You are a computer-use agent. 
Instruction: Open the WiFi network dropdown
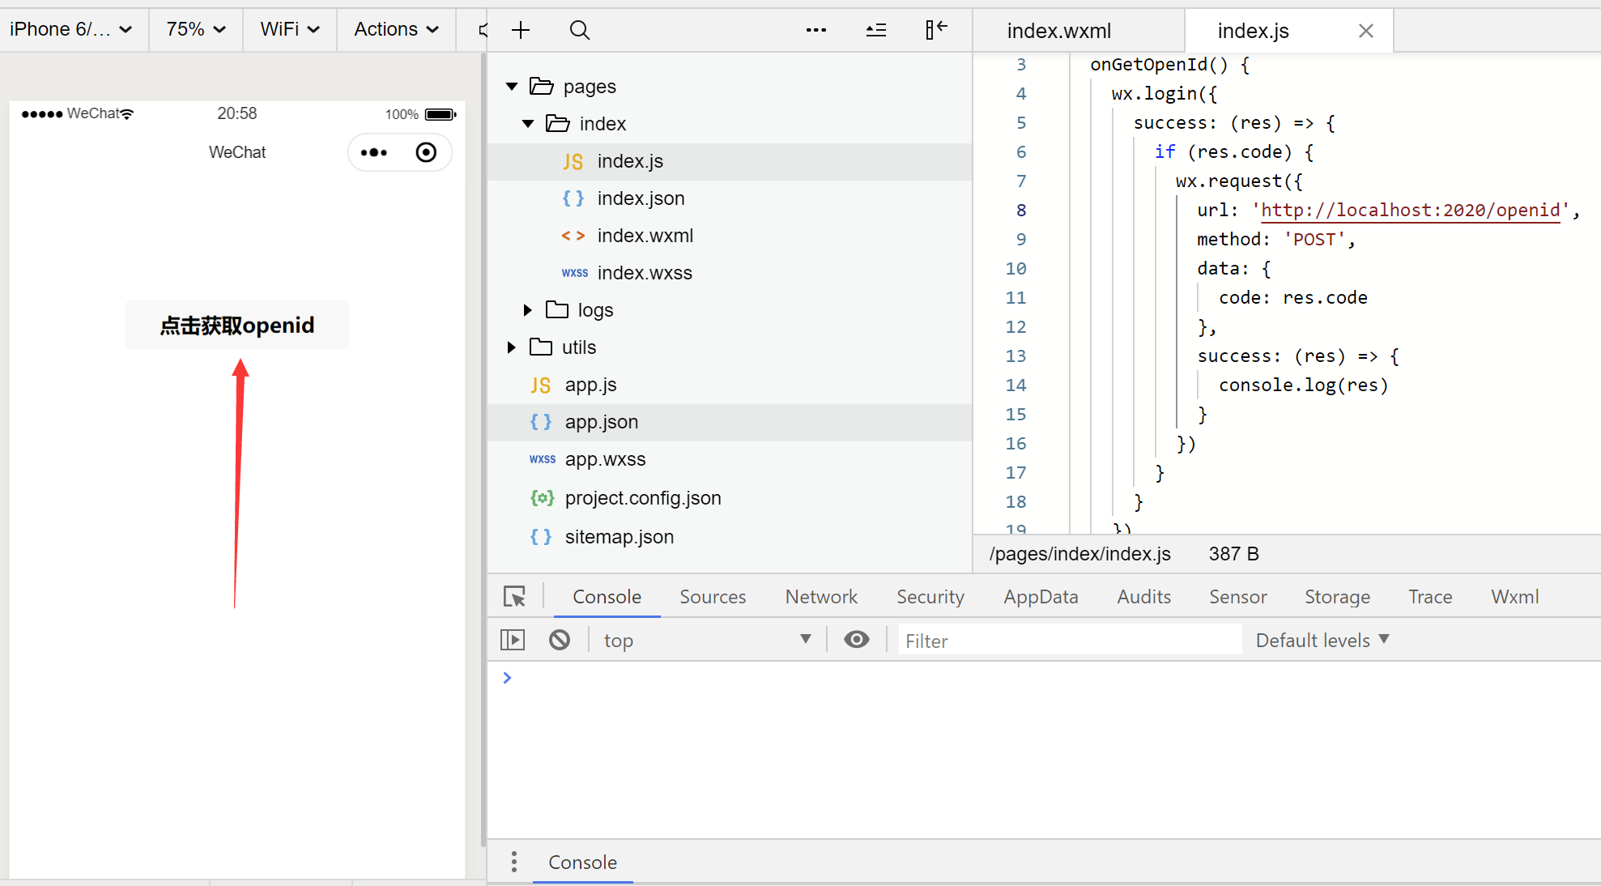pyautogui.click(x=290, y=29)
